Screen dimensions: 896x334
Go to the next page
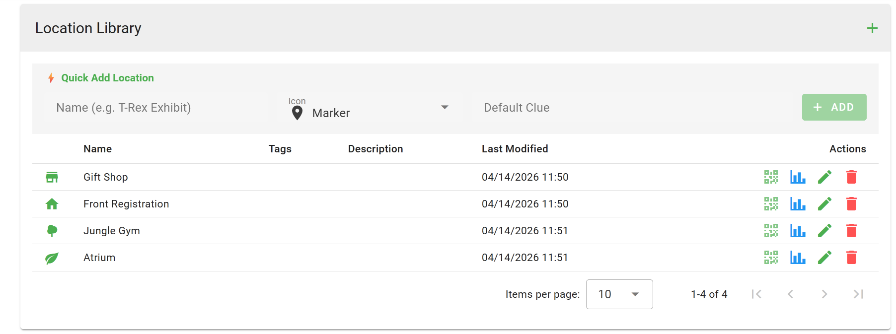[x=824, y=294]
